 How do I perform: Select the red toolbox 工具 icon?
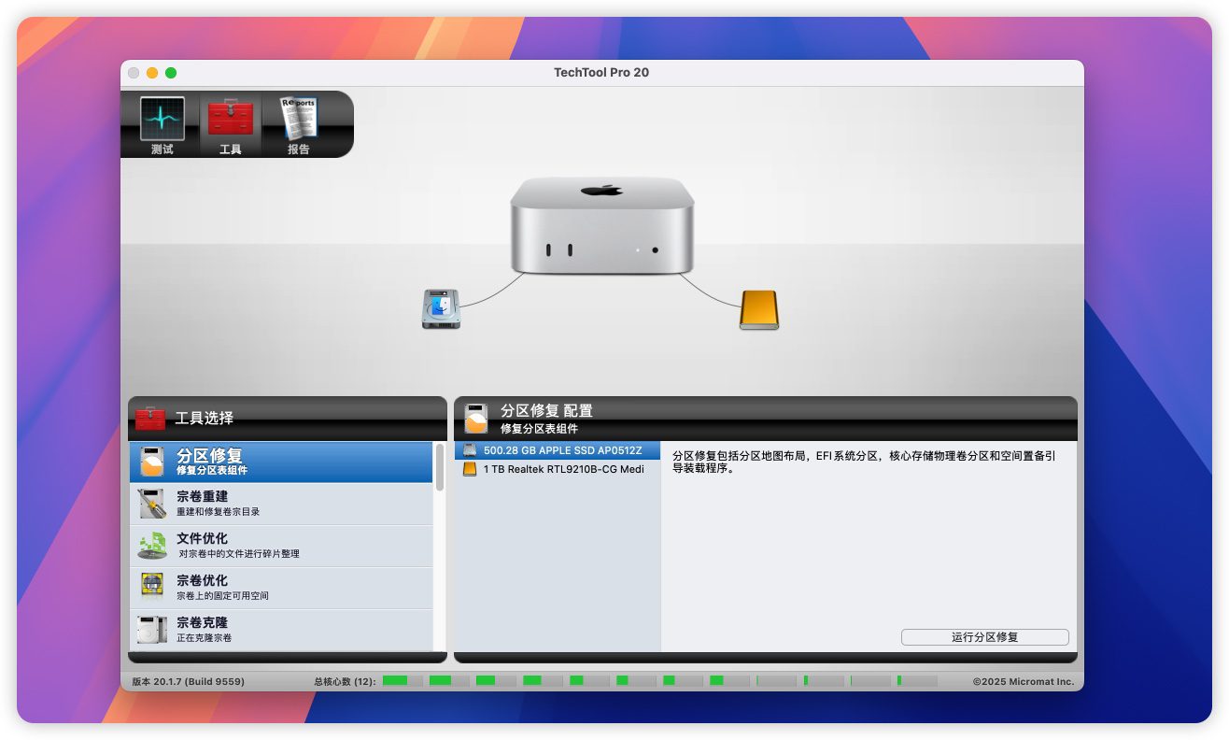[x=230, y=124]
